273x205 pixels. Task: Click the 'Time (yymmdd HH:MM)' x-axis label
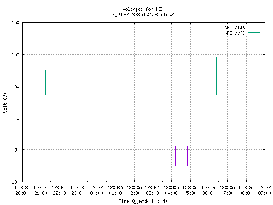coord(143,201)
